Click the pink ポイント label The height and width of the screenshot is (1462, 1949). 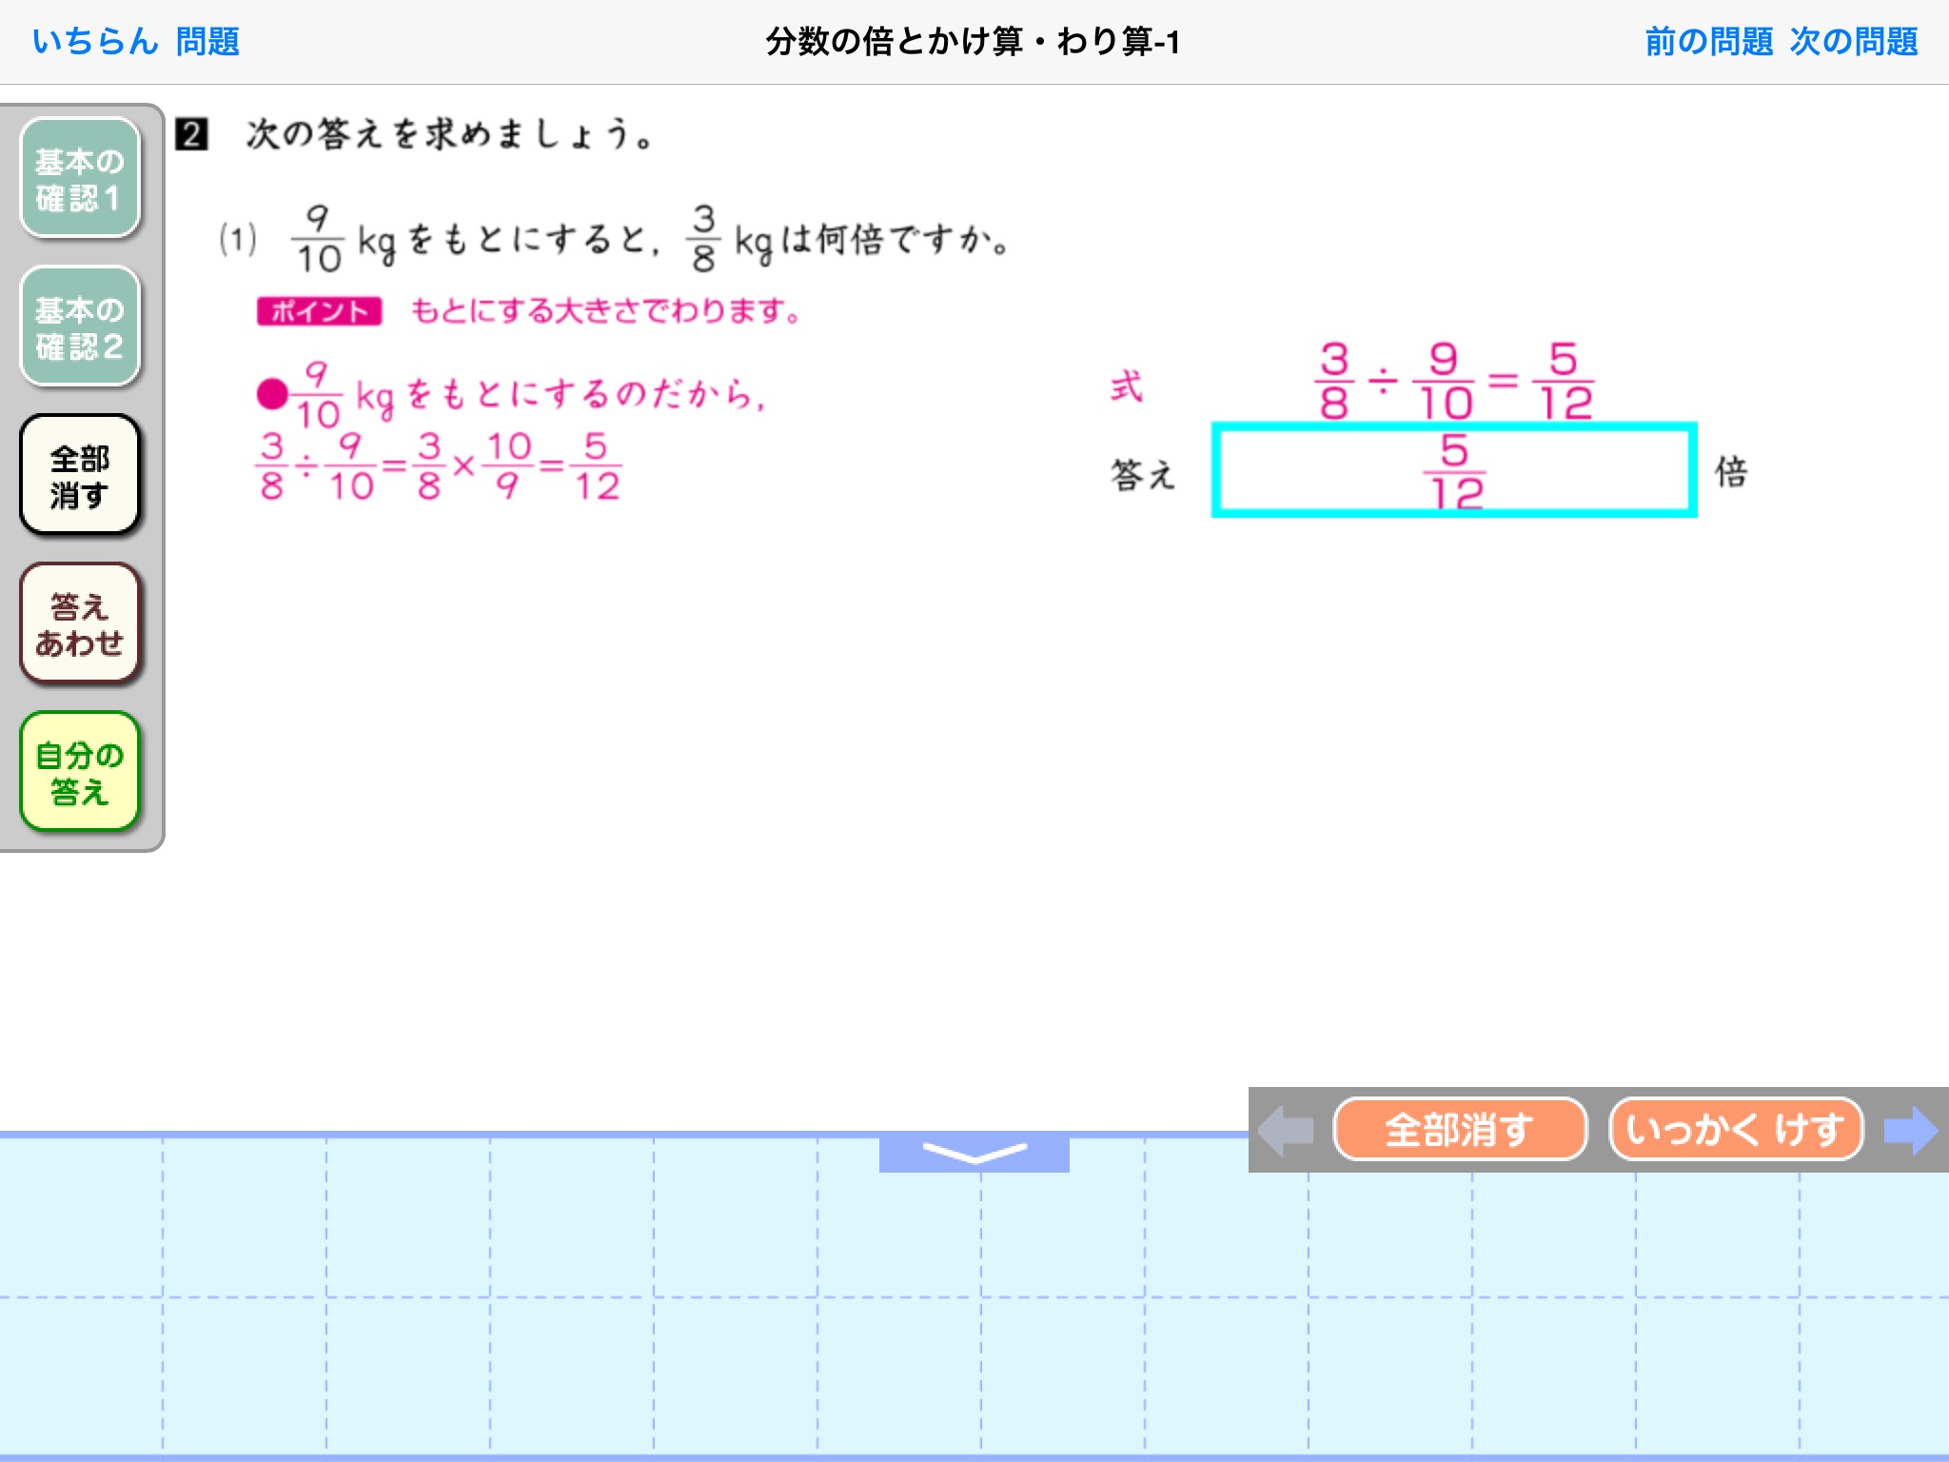point(319,311)
